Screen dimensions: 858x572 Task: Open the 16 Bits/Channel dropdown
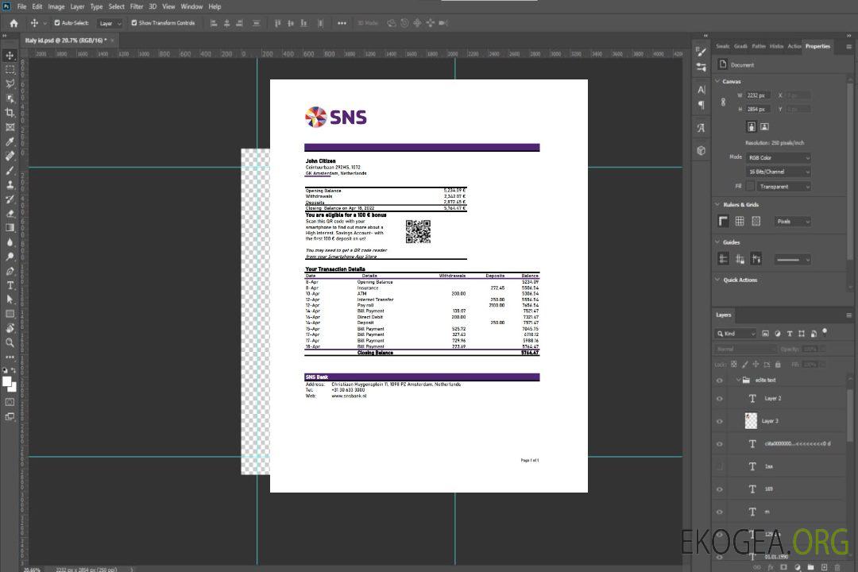coord(779,172)
